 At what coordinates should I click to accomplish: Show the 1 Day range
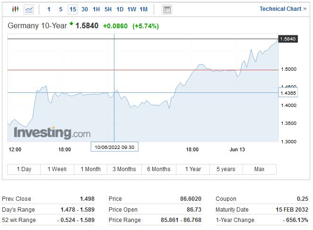pos(24,169)
